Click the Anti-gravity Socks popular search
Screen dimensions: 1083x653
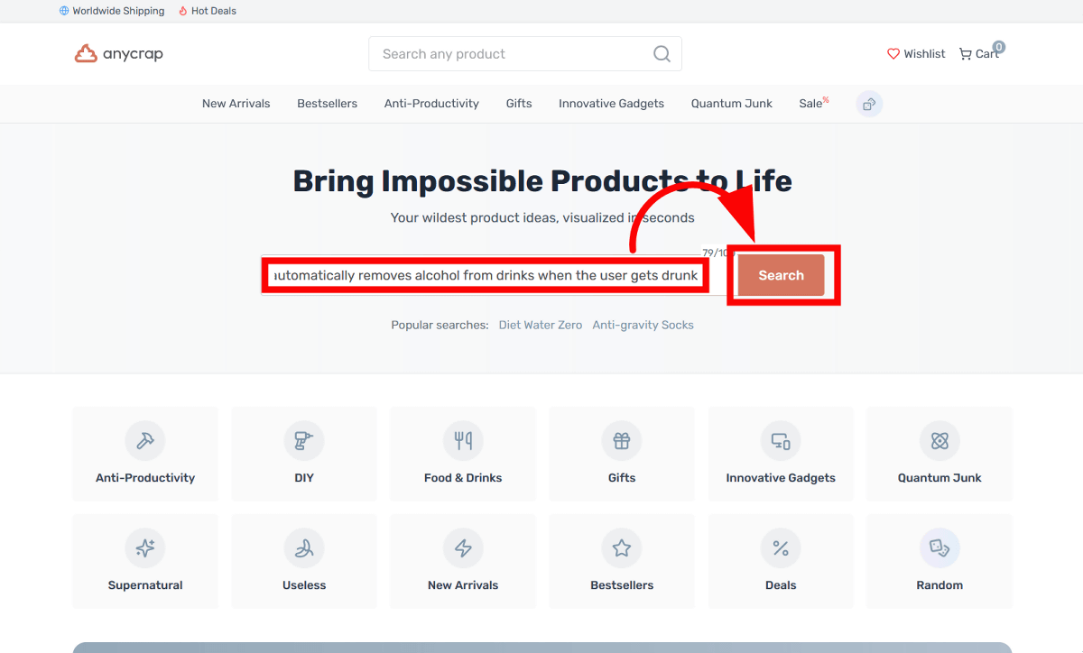(x=643, y=325)
